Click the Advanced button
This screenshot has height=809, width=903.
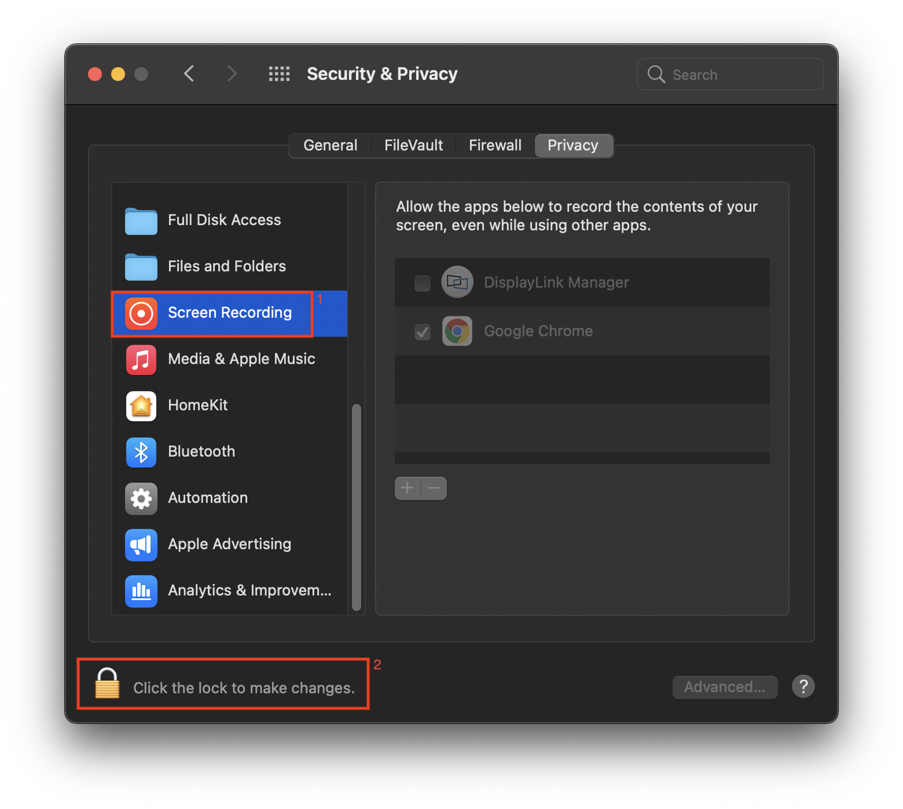coord(725,687)
